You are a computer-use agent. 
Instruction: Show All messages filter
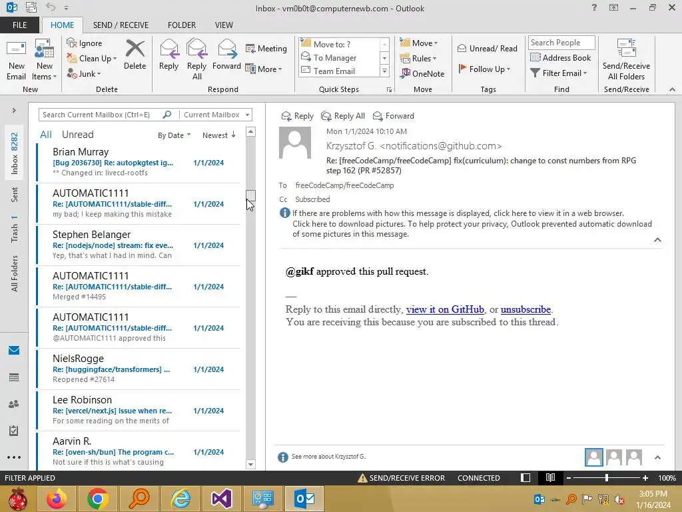(46, 135)
